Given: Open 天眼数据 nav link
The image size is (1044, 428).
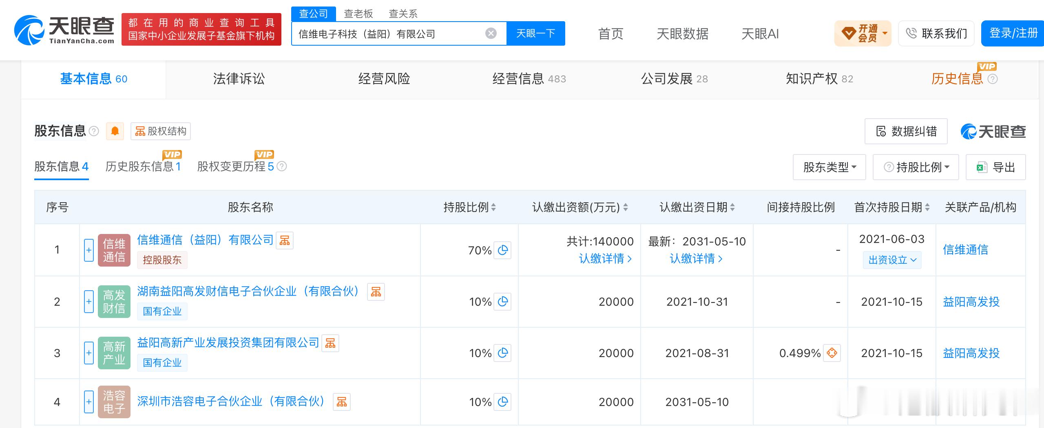Looking at the screenshot, I should pyautogui.click(x=683, y=34).
